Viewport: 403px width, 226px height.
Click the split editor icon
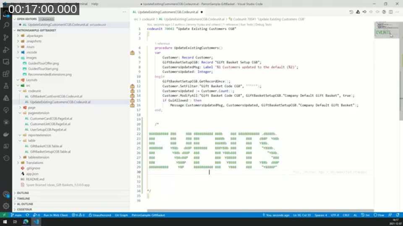[391, 12]
